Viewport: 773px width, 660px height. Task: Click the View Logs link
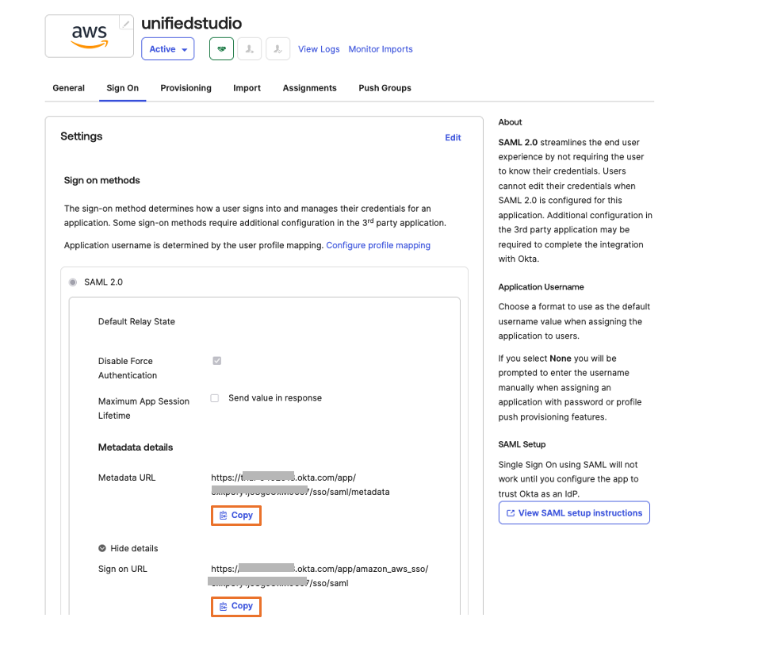319,48
